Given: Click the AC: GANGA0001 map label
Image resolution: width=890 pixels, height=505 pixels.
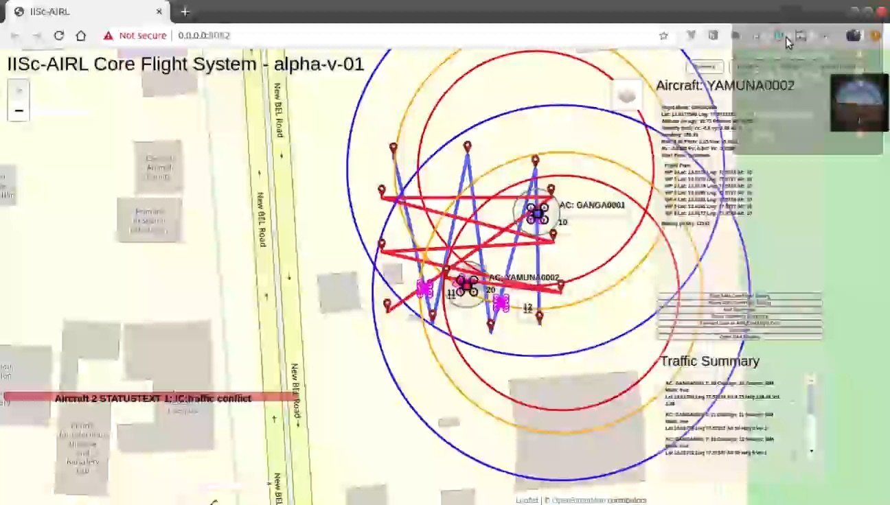Looking at the screenshot, I should point(592,205).
